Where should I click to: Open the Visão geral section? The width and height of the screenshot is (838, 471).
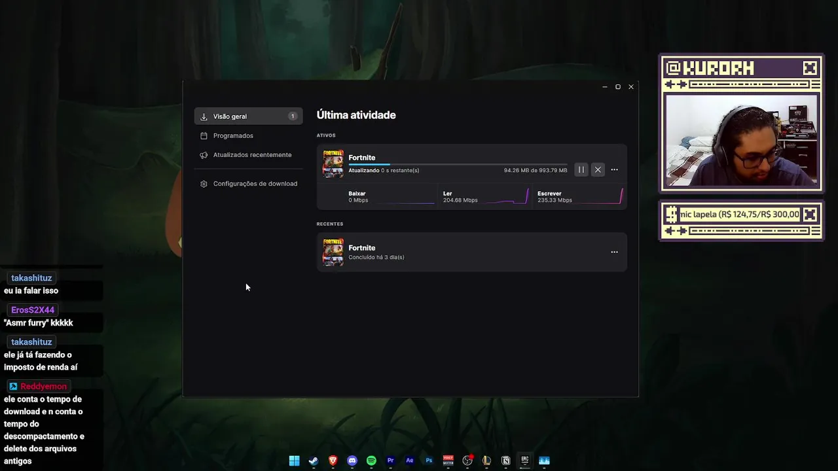[248, 116]
